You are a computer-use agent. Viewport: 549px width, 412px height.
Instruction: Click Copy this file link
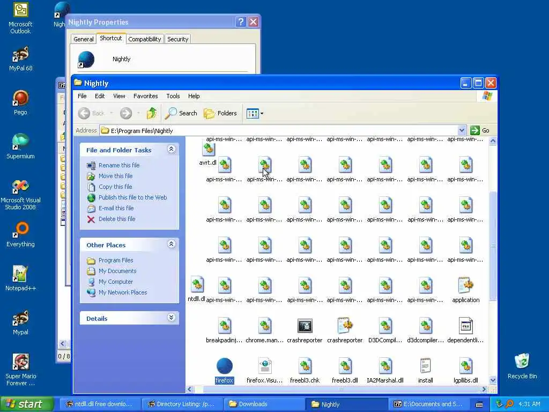tap(115, 187)
